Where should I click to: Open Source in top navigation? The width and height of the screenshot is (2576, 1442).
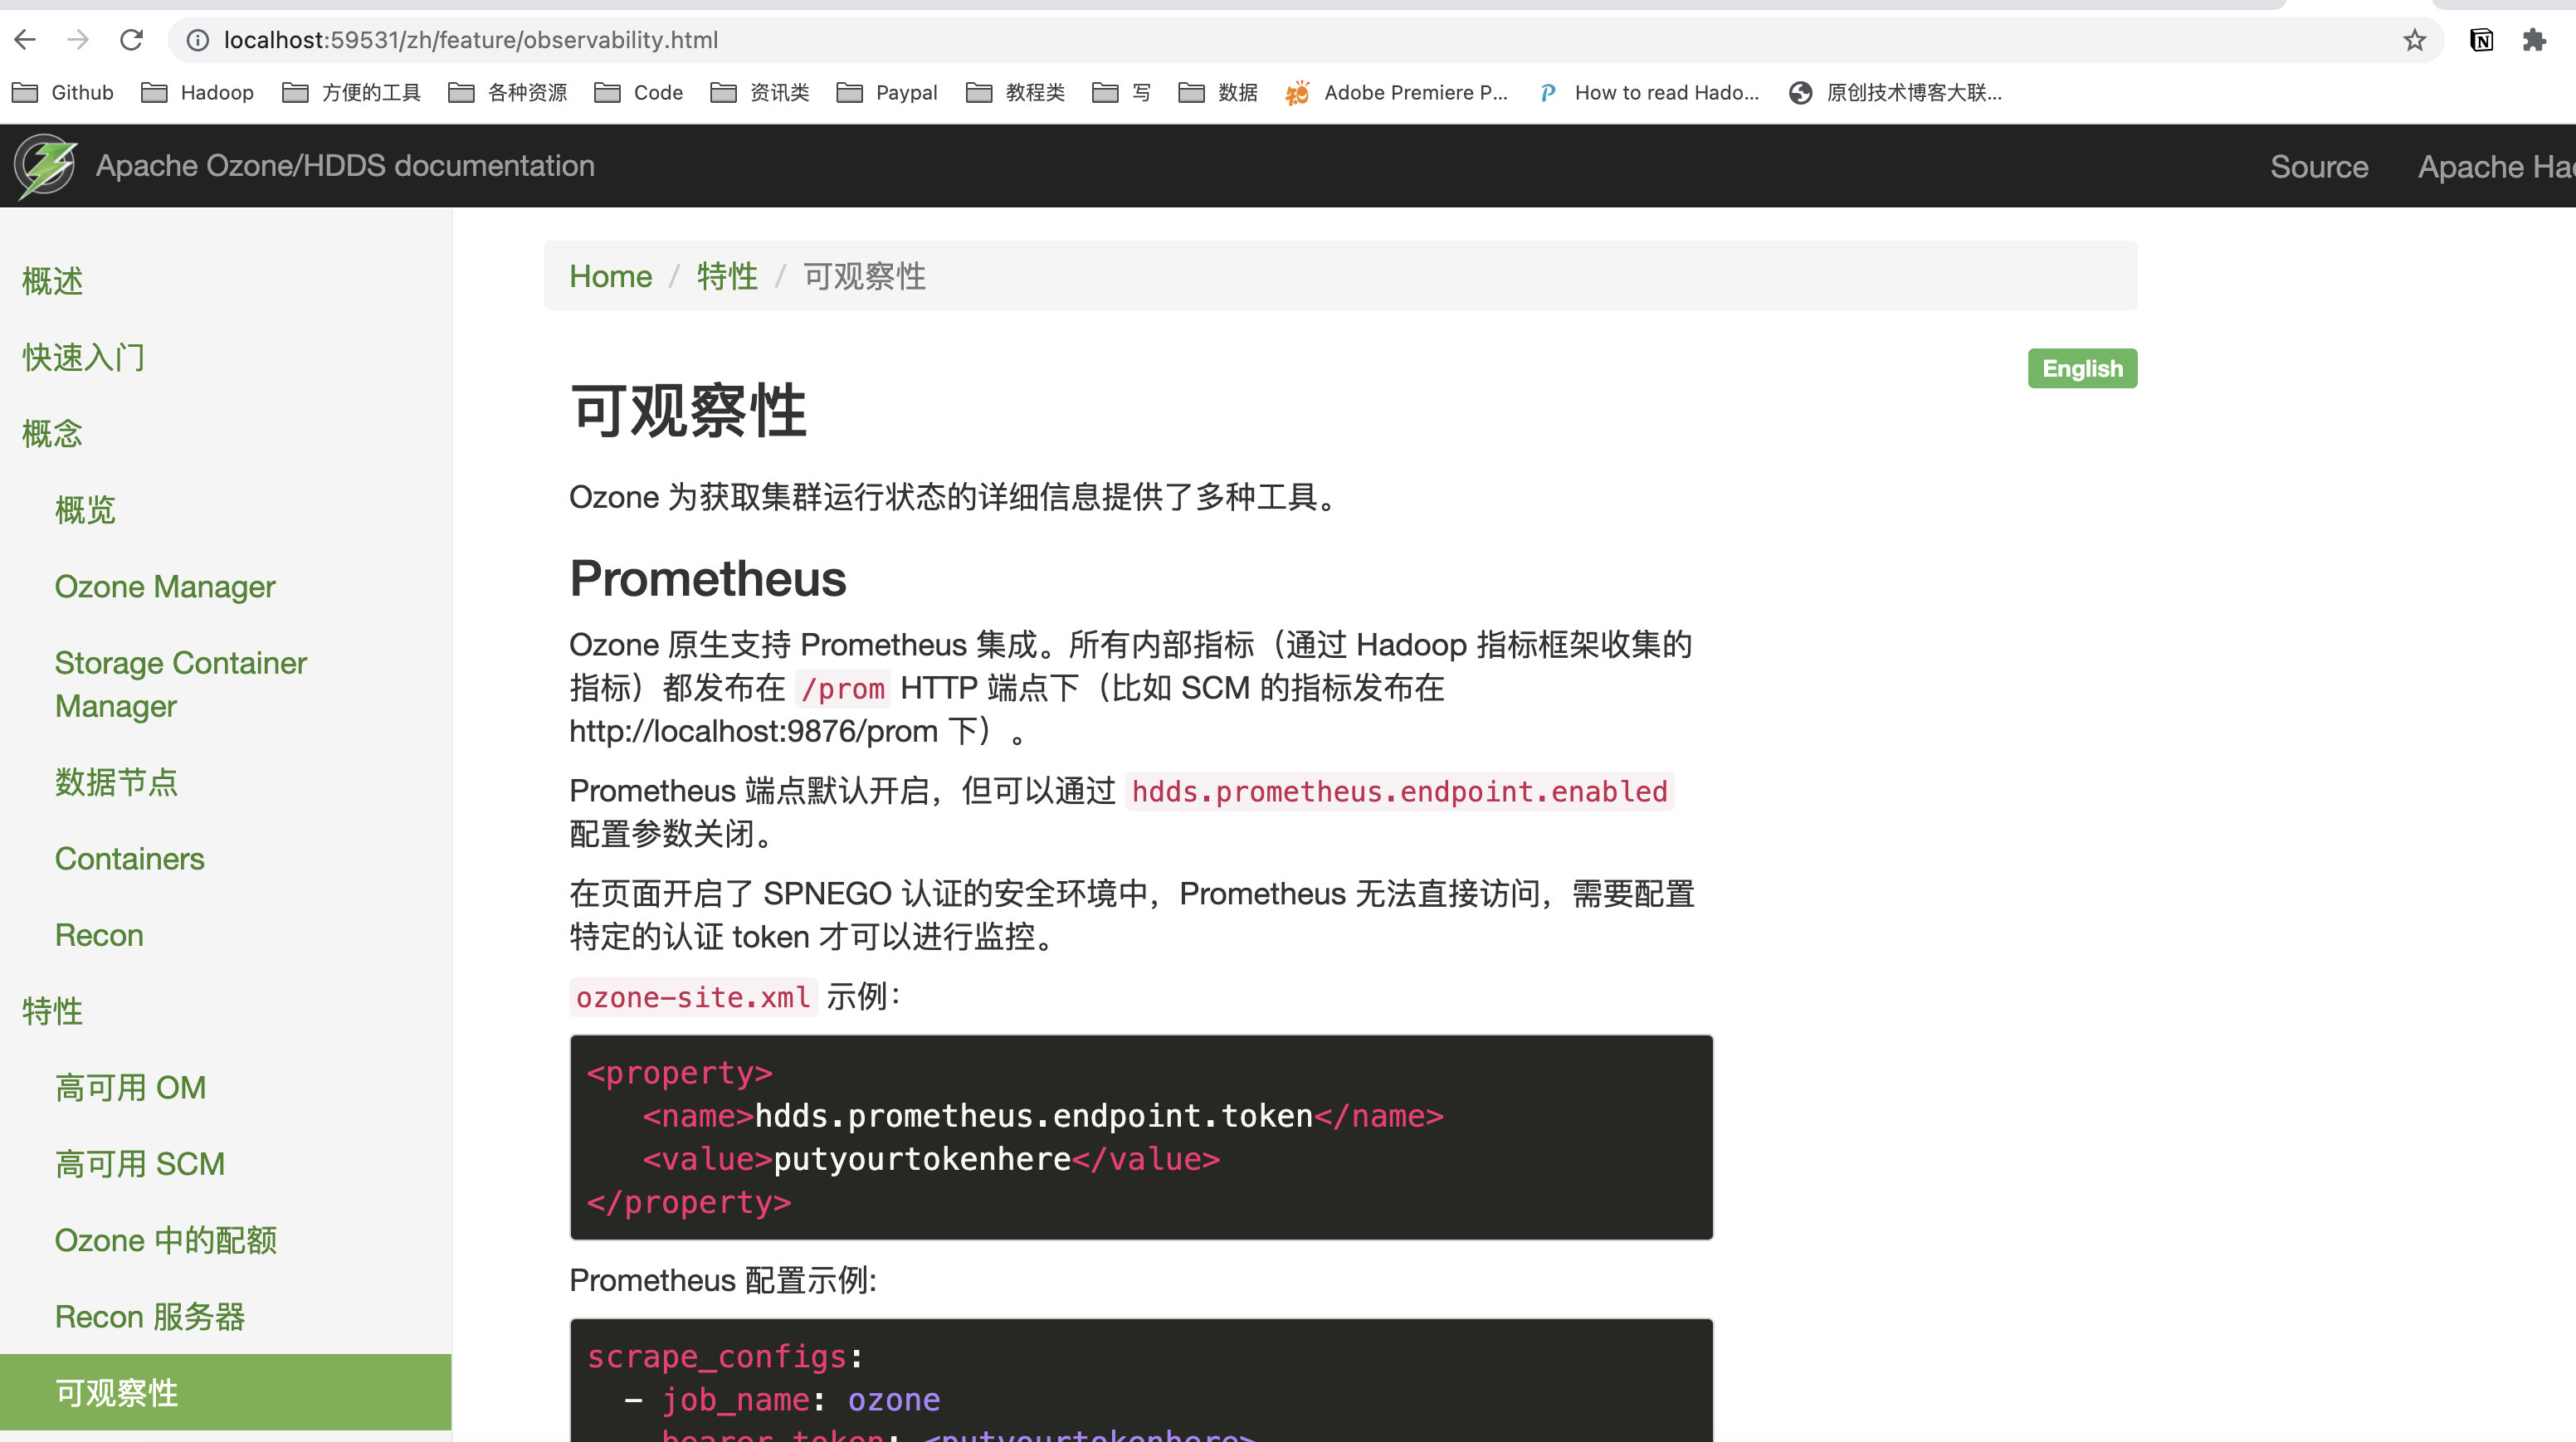click(x=2318, y=166)
